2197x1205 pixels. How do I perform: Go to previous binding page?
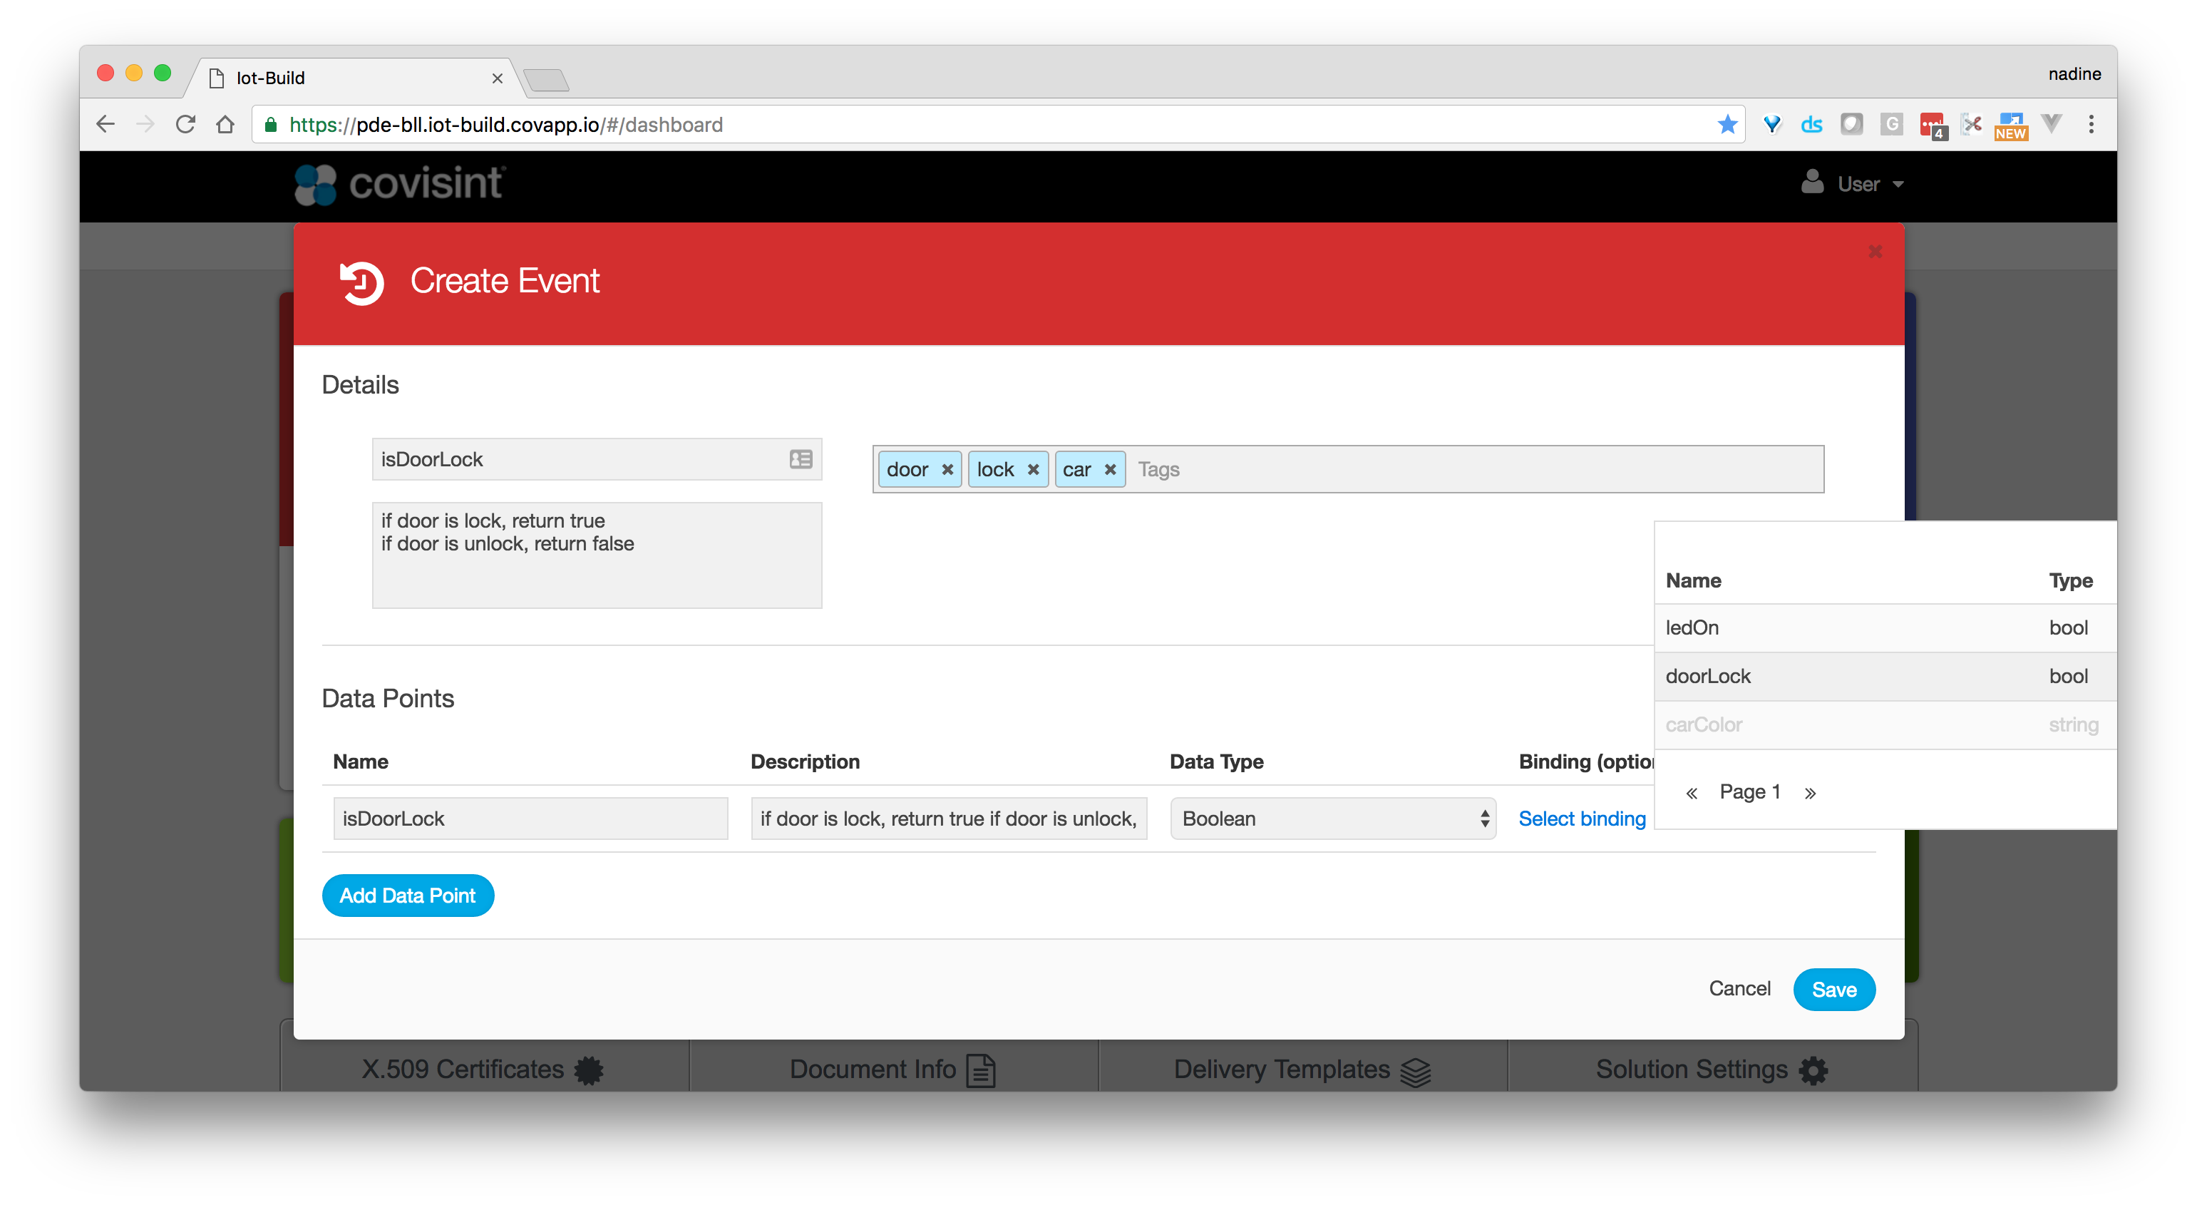click(1692, 793)
